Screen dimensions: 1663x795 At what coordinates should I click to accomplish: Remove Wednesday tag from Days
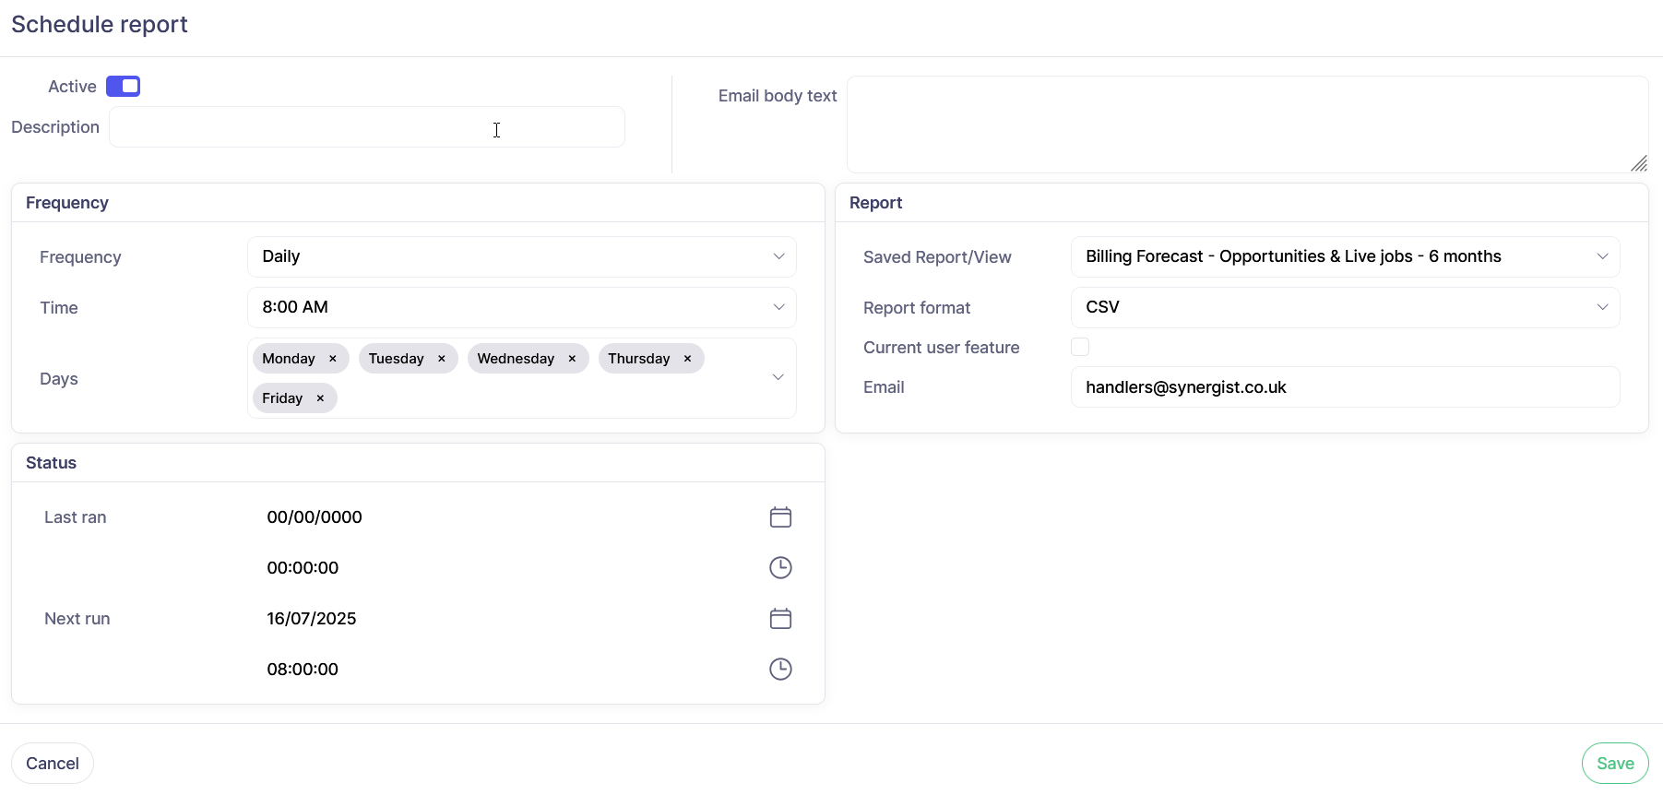(x=572, y=359)
